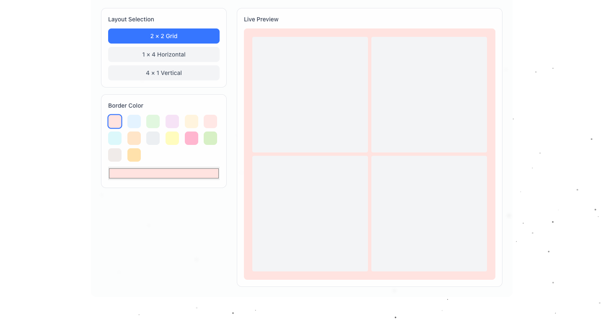Select the bottom-right preview photo slot
The height and width of the screenshot is (325, 601).
click(x=429, y=214)
